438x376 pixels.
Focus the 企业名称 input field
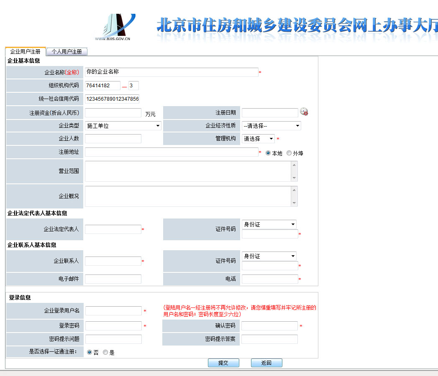(172, 72)
